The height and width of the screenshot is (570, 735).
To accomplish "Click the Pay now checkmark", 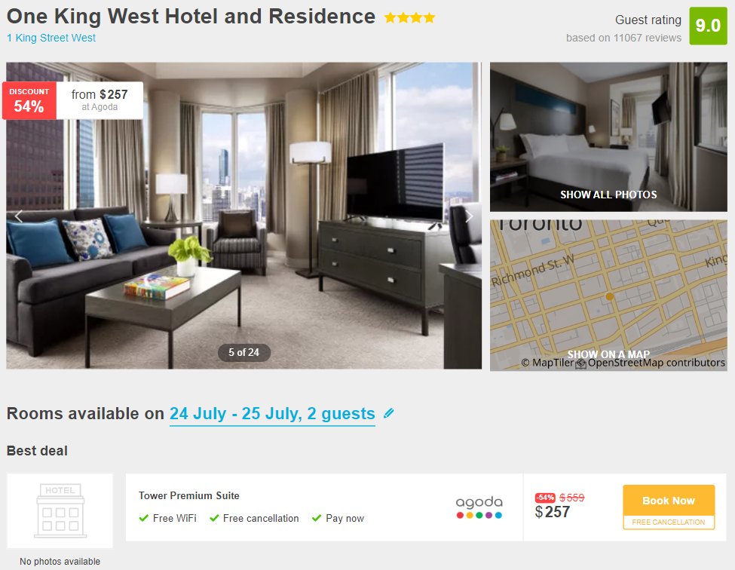I will coord(317,518).
